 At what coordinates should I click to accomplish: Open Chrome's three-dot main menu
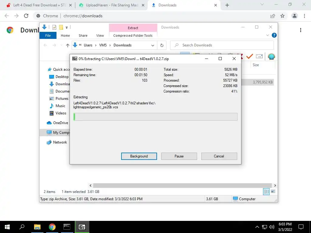(x=304, y=16)
